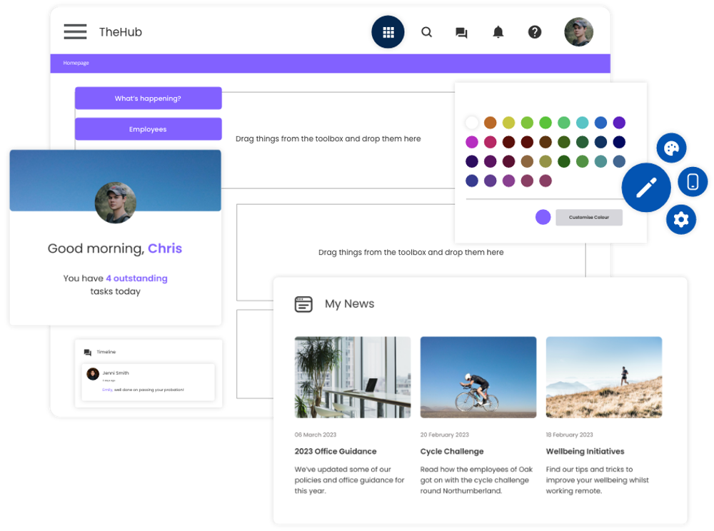Open the notifications bell
Screen dimensions: 714x531
tap(498, 32)
